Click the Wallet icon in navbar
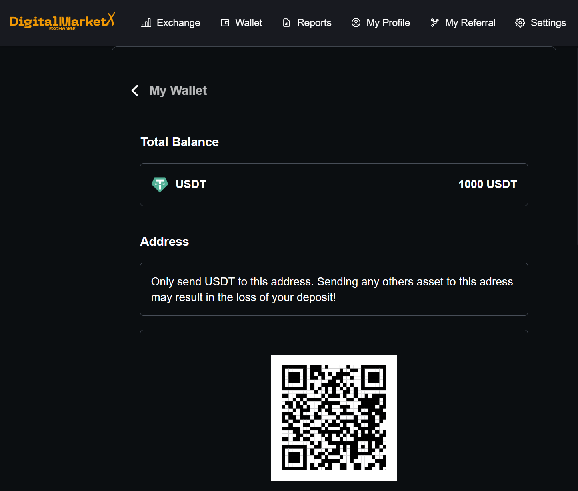This screenshot has width=578, height=491. (225, 23)
